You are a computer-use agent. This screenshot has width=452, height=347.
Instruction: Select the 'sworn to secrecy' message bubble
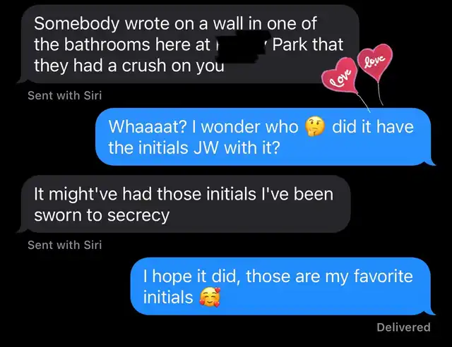click(x=184, y=204)
